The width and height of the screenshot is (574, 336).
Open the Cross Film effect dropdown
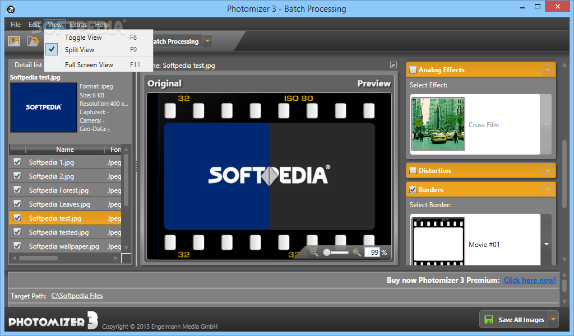(x=546, y=124)
